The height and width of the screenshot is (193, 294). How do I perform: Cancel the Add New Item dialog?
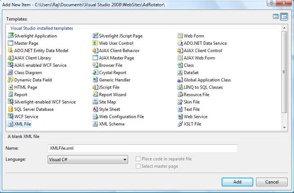click(272, 182)
